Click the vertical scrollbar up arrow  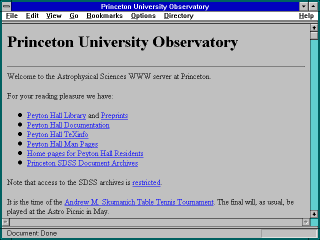[314, 28]
